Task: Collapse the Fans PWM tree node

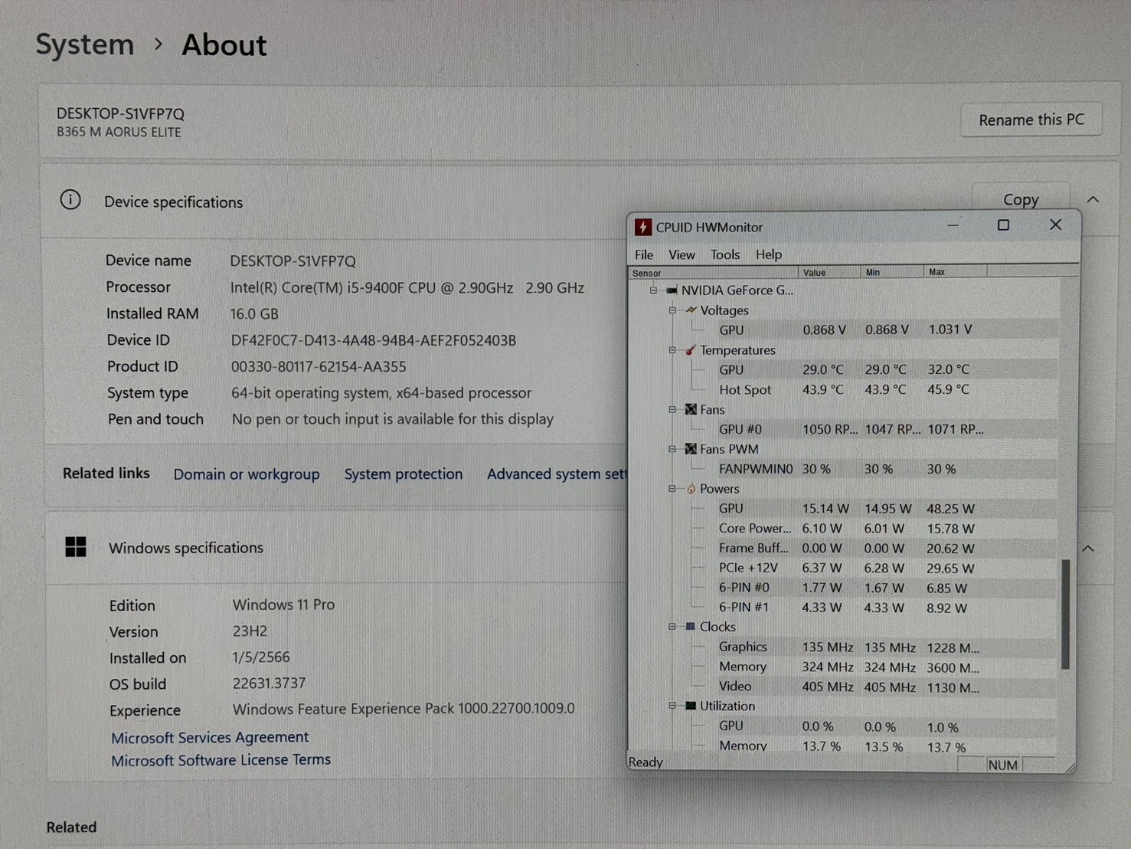Action: pos(672,449)
